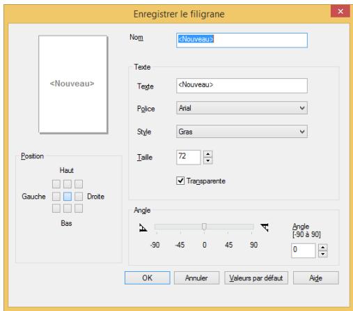Increase the Taille value with the up arrow
The height and width of the screenshot is (311, 353).
[208, 154]
